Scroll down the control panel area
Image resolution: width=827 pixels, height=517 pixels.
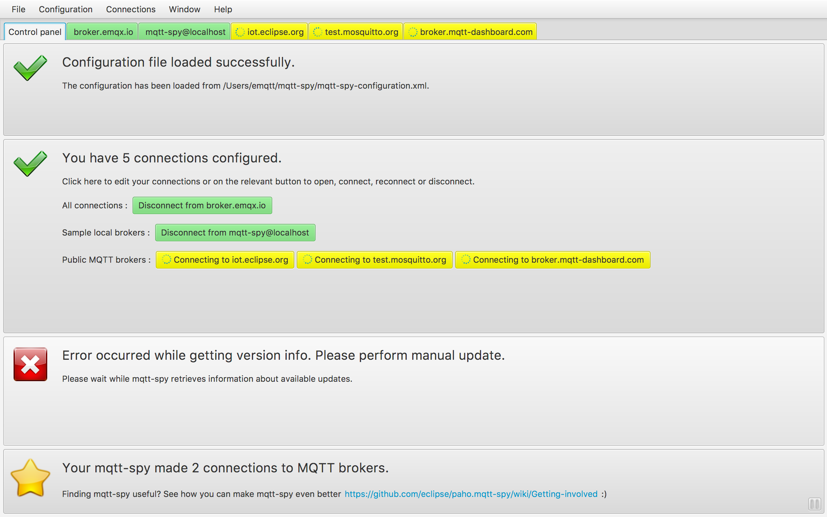816,508
